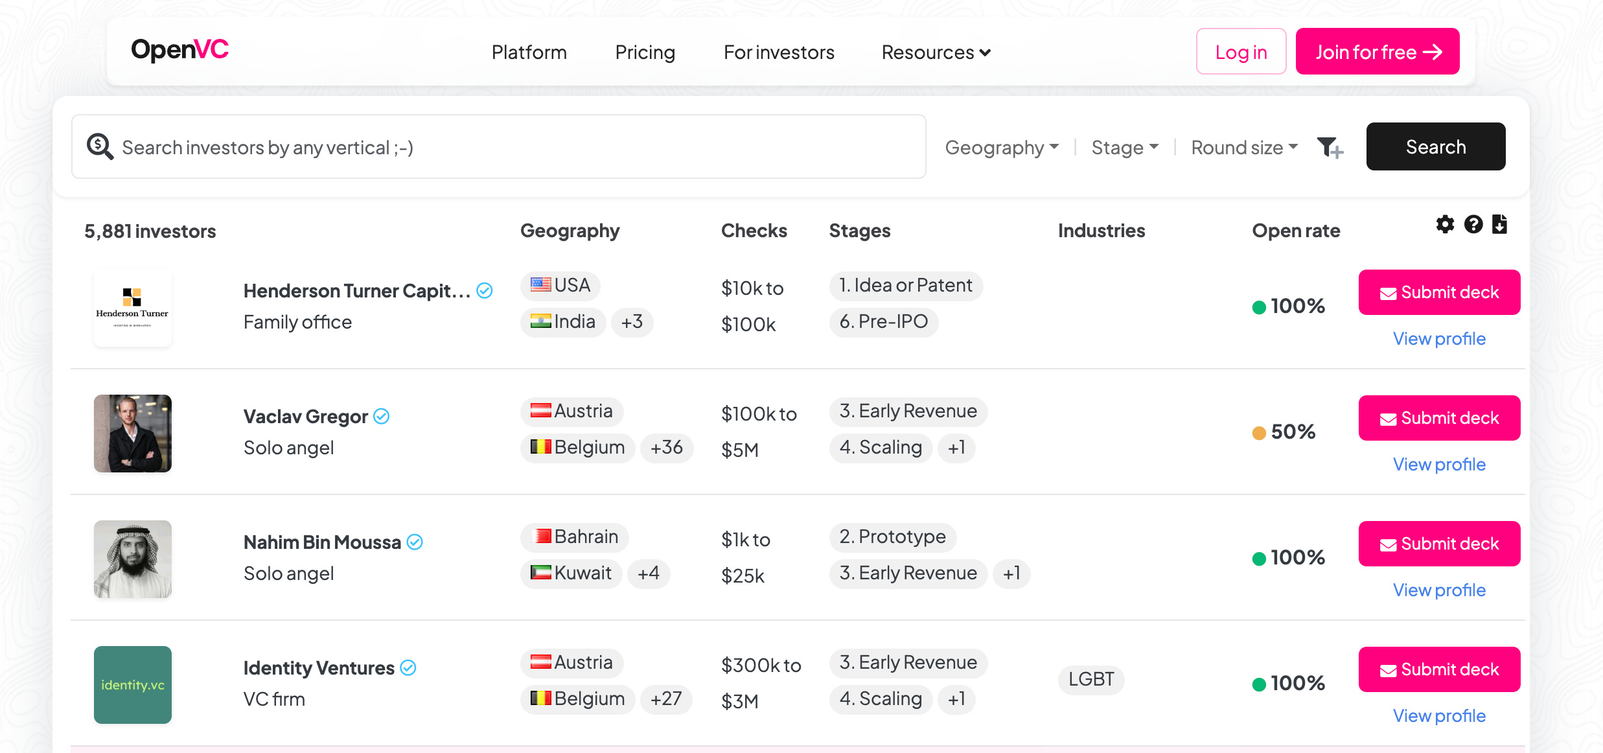Expand +27 geographies for Identity Ventures
Image resolution: width=1603 pixels, height=753 pixels.
[x=666, y=699]
